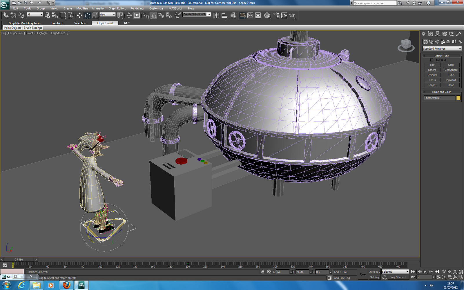Click the GeoSphere button
The width and height of the screenshot is (464, 290).
pos(451,70)
